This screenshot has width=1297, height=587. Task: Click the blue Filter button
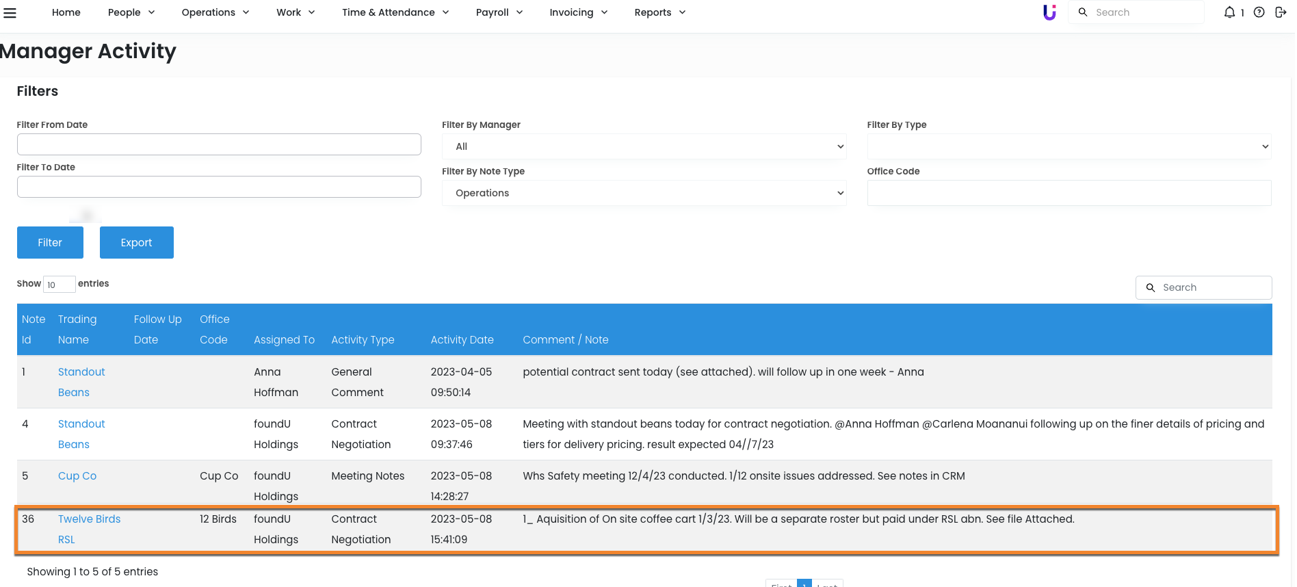(x=50, y=243)
